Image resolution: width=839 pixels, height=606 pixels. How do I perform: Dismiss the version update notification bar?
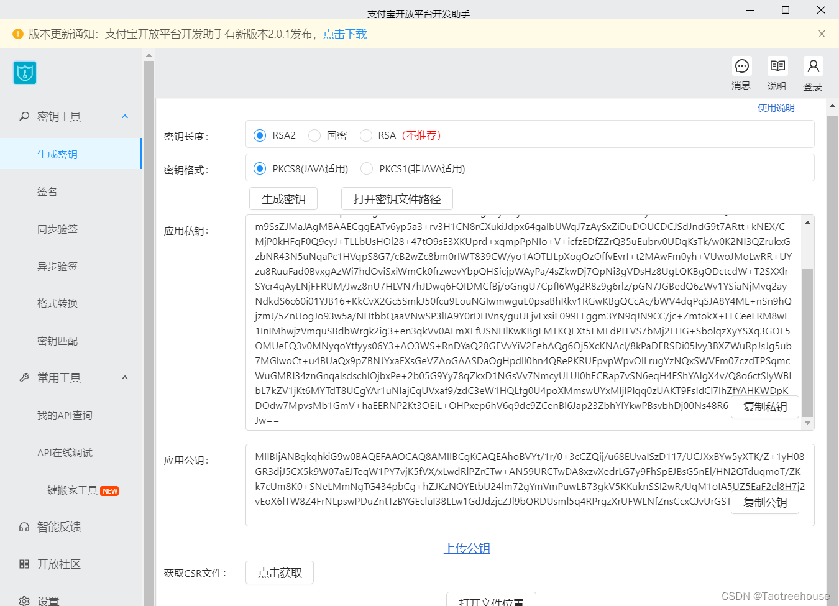tap(822, 34)
